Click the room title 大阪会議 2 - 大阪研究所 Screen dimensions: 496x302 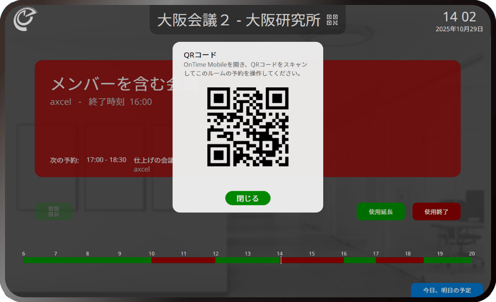pos(239,20)
